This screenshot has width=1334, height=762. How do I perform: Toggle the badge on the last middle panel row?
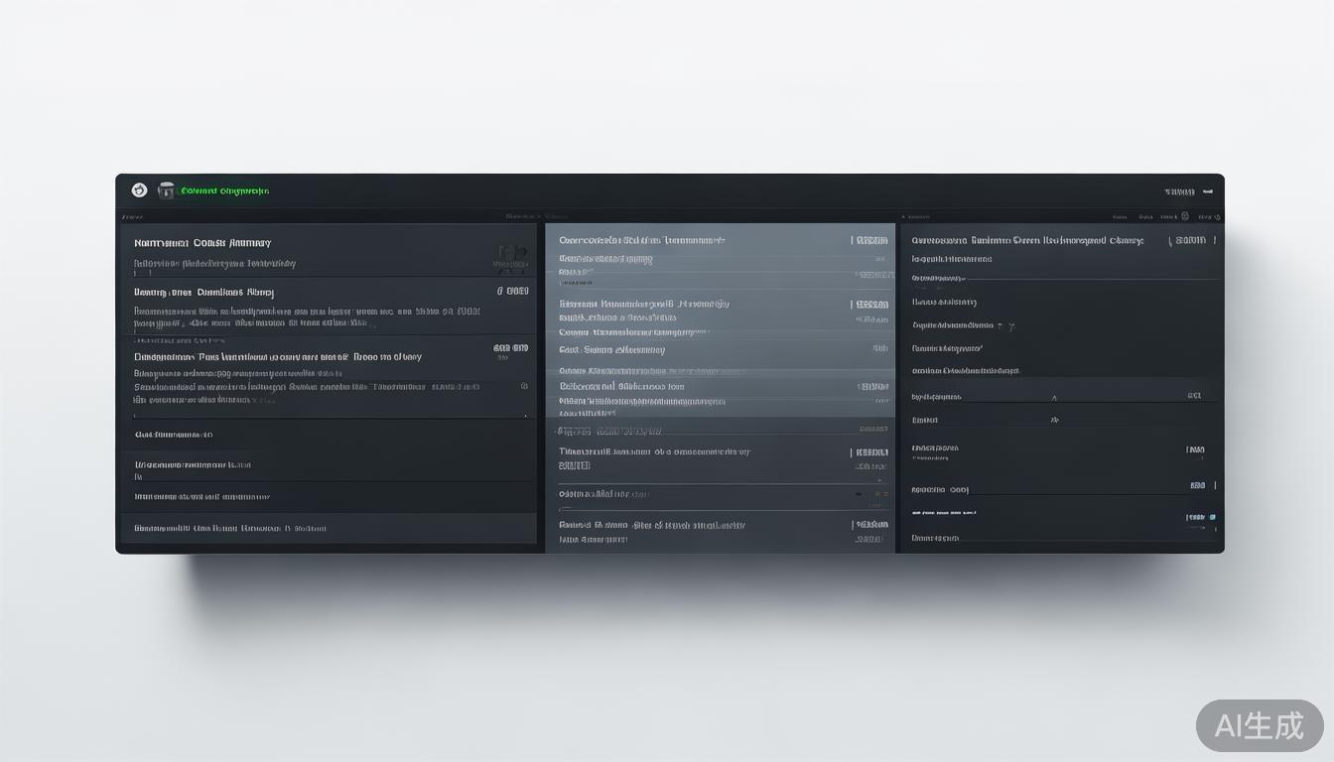coord(870,525)
